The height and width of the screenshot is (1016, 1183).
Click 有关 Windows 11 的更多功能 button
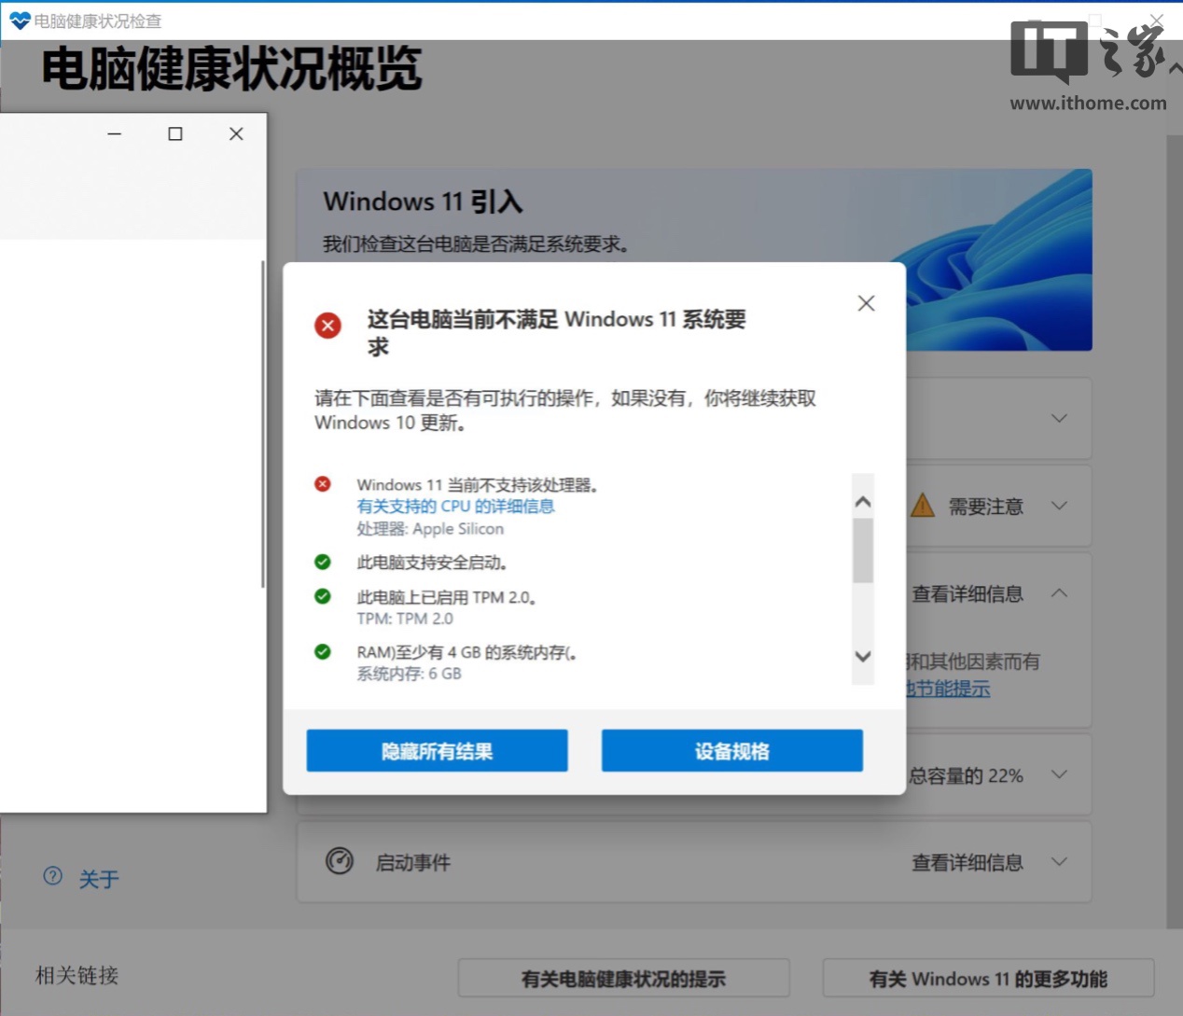point(988,979)
